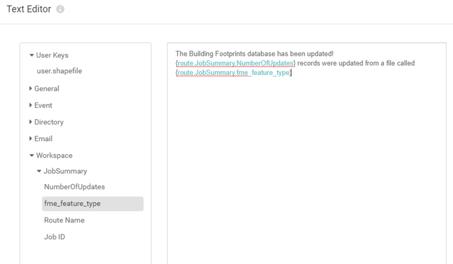Click the route.JobSummary.NumberOfUpdates token in text

236,63
